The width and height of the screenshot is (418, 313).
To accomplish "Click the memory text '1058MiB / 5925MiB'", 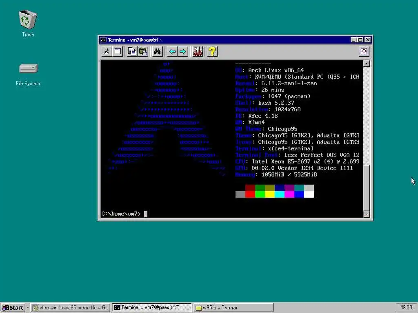I will (289, 174).
